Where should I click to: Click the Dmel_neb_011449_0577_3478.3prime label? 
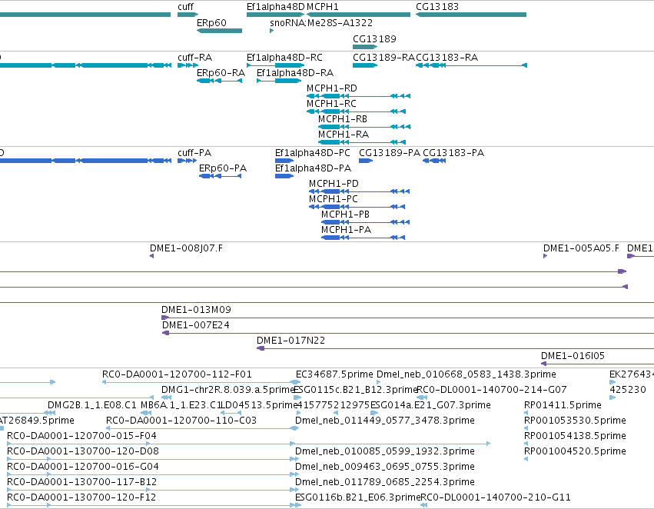pos(384,421)
